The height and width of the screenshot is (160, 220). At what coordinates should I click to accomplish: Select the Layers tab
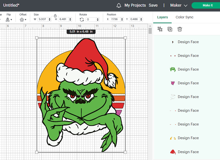[162, 17]
